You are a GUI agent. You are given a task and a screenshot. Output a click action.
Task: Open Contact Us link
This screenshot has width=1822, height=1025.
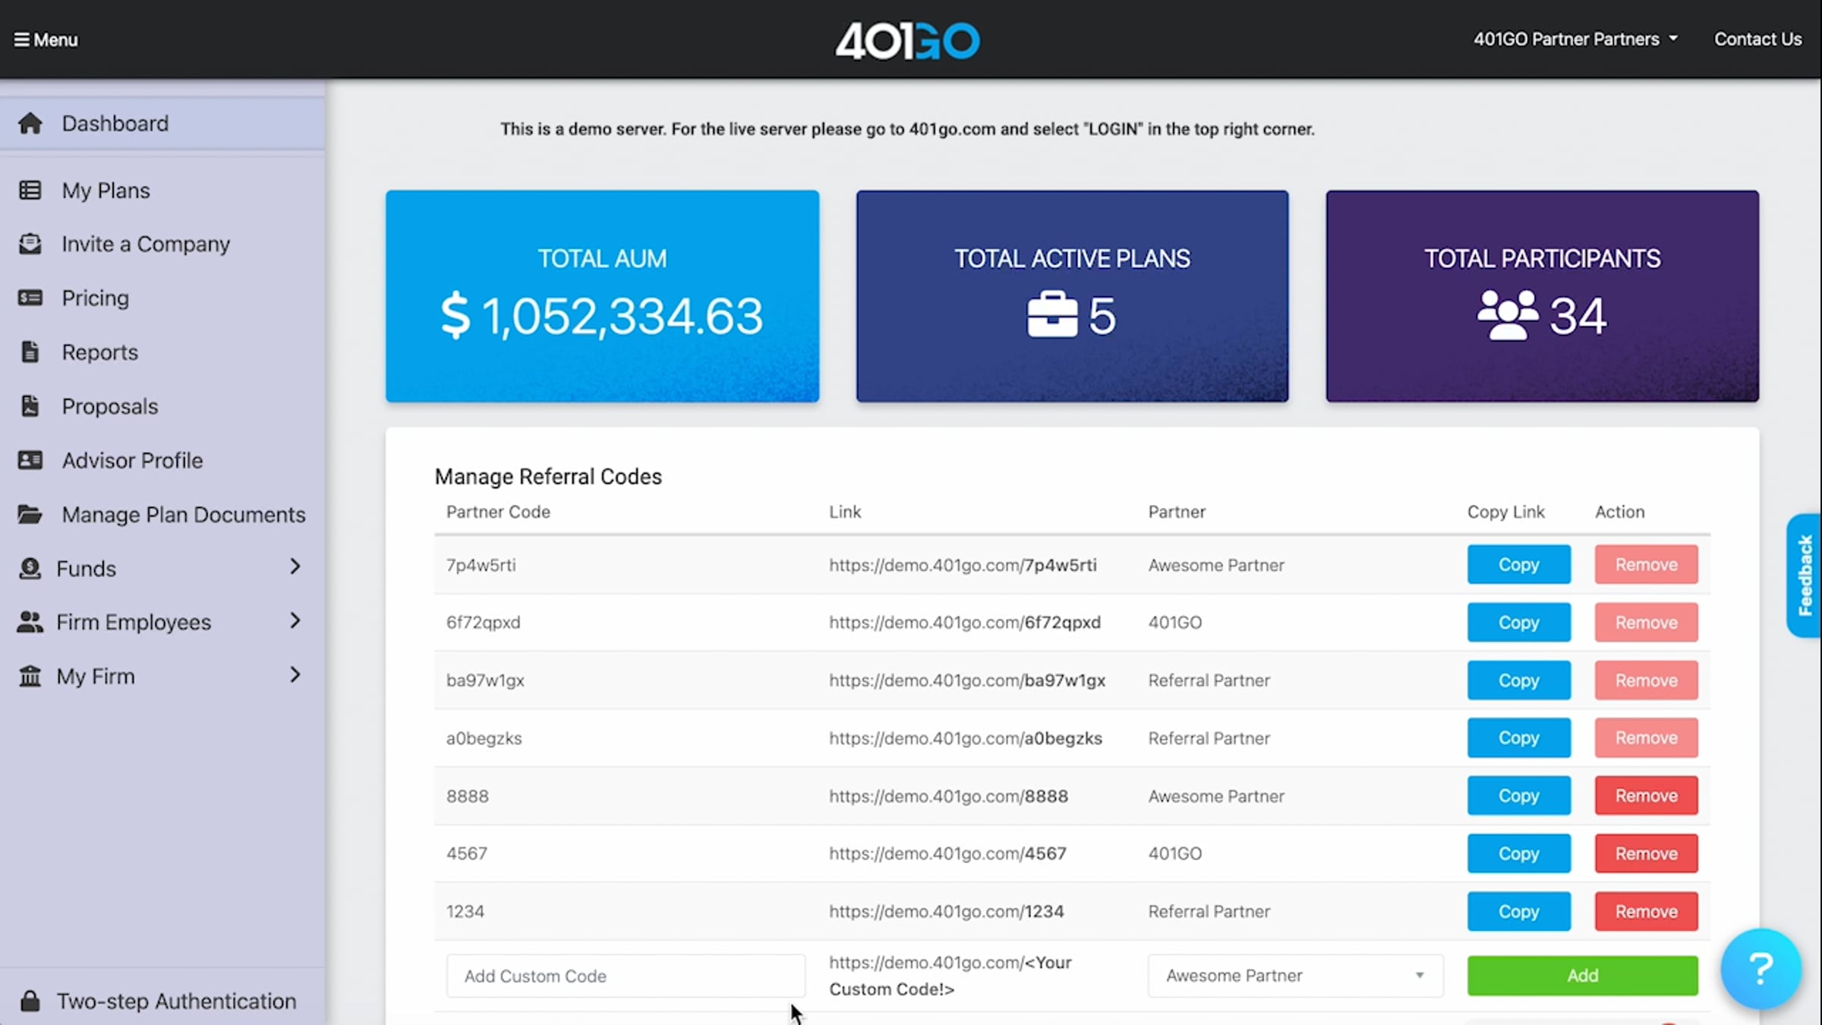coord(1757,39)
